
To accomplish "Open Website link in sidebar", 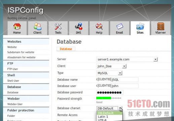I will [x=12, y=47].
